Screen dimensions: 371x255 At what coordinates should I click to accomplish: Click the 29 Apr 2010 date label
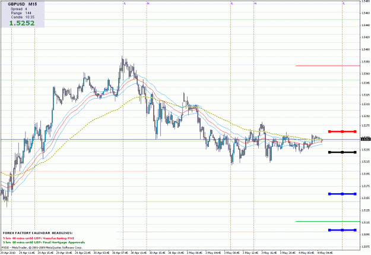(8, 253)
